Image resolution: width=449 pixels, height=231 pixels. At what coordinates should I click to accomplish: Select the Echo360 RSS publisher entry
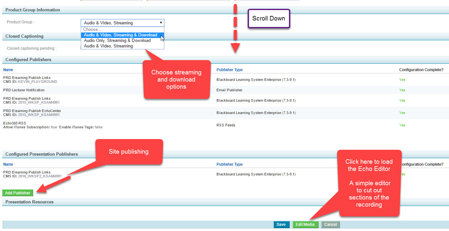coord(15,123)
